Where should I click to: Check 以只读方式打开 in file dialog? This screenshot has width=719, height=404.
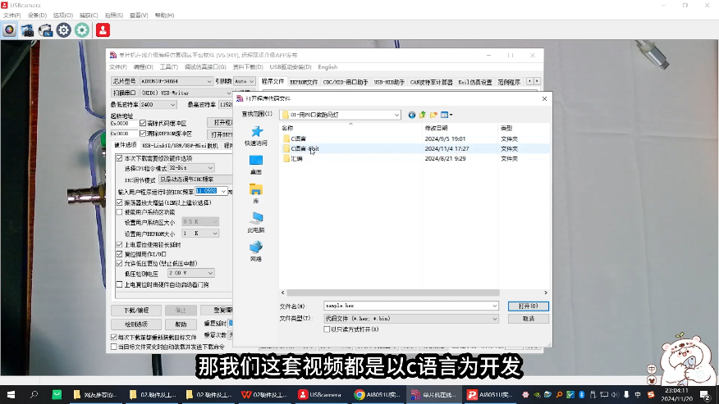coord(327,329)
